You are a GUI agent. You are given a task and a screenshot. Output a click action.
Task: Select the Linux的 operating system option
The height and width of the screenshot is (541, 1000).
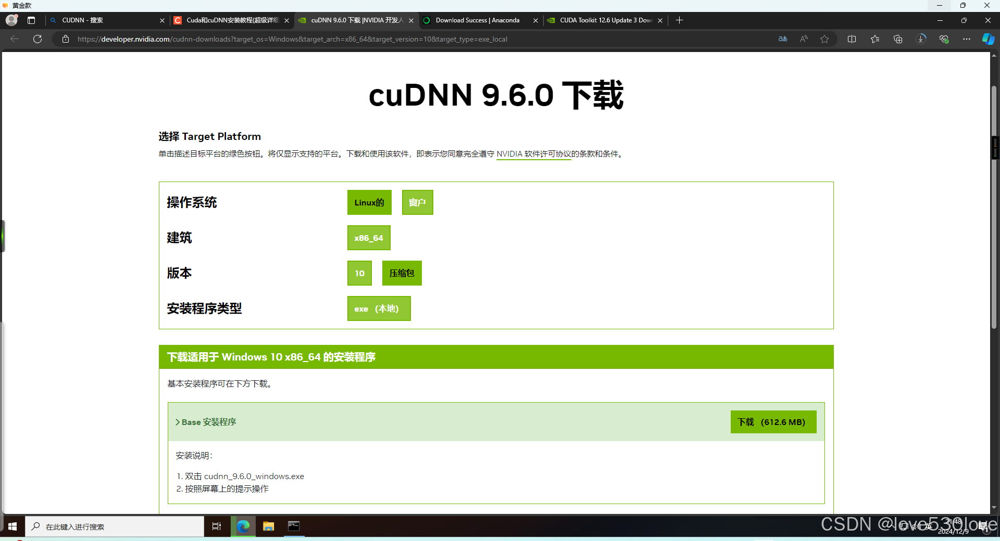[369, 202]
